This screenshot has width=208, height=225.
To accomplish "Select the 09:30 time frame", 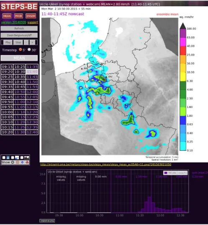I will pos(7,82).
